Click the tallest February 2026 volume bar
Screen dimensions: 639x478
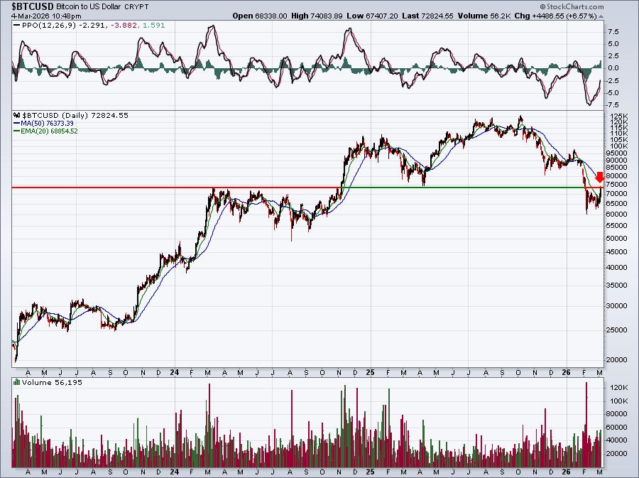(x=586, y=425)
